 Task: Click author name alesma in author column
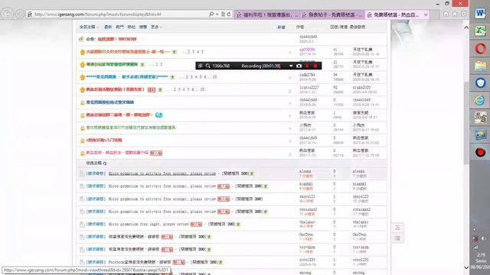point(305,171)
